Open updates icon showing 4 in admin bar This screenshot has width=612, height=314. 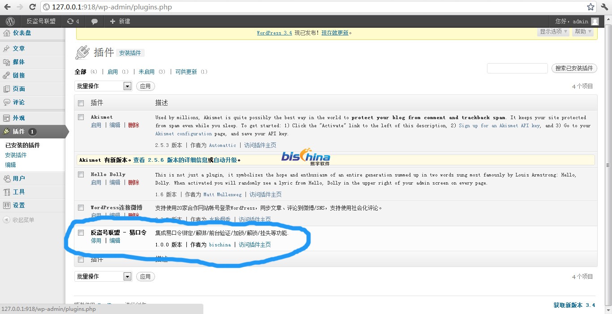tap(73, 21)
